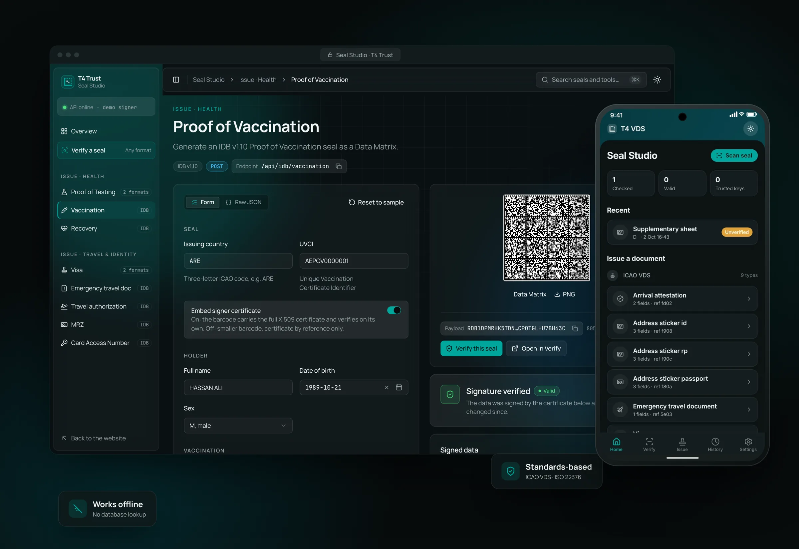Tap the Valid count card on phone
Viewport: 799px width, 549px height.
pyautogui.click(x=682, y=184)
